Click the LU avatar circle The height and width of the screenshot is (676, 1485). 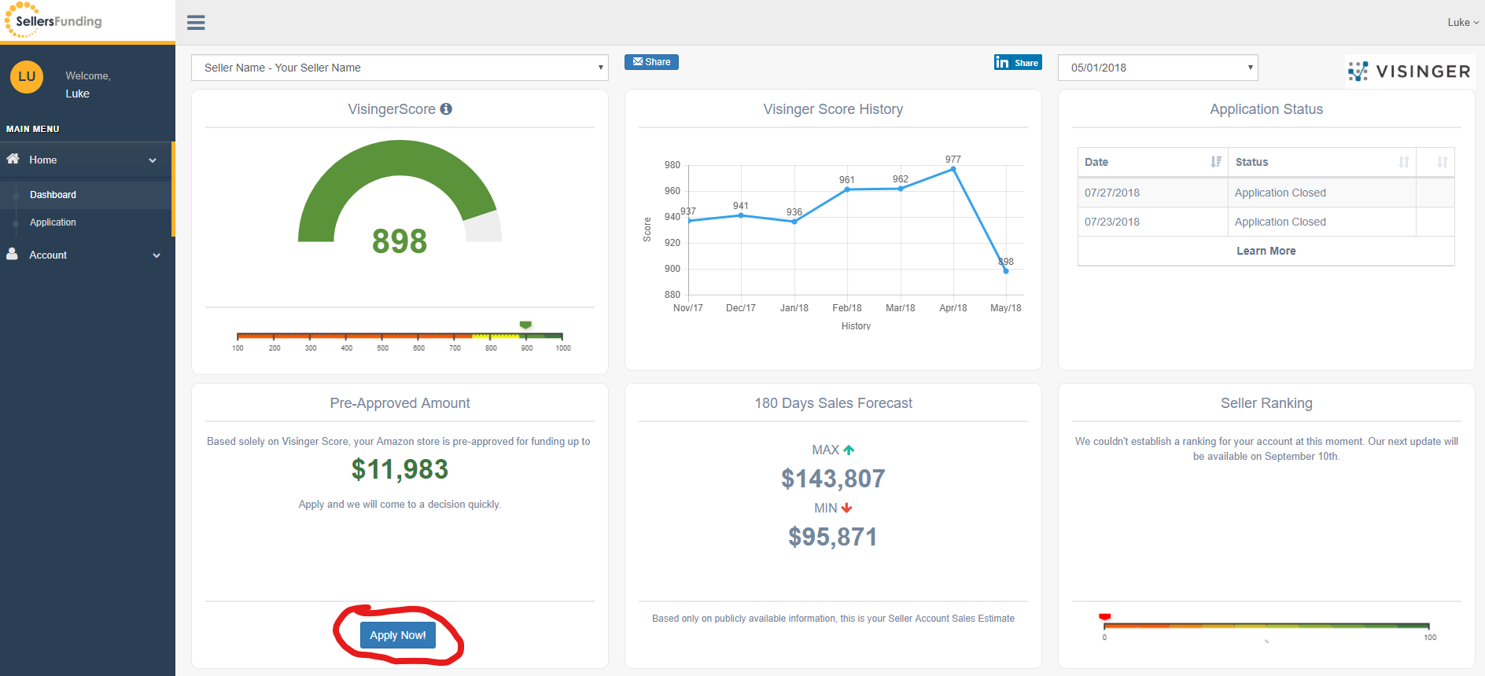click(27, 77)
